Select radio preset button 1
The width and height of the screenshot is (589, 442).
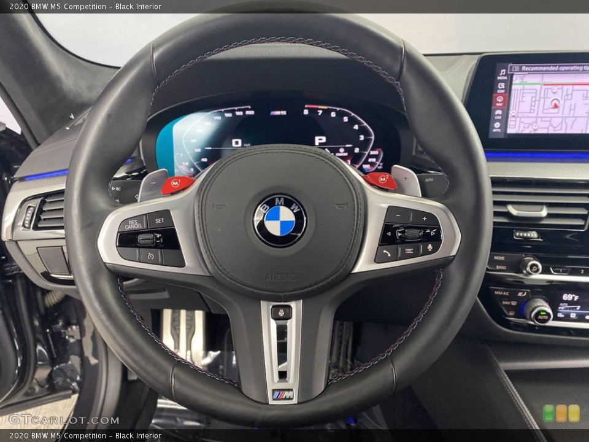point(560,270)
